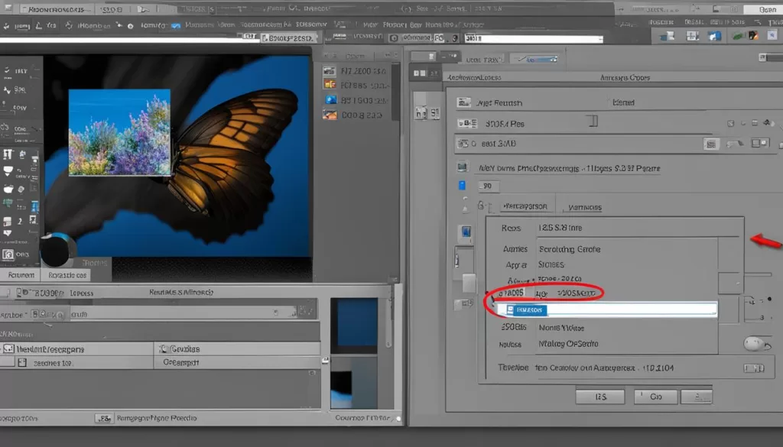The image size is (783, 447).
Task: Click the 'Mtalog OfSedro' entry in dialog list
Action: click(x=568, y=344)
